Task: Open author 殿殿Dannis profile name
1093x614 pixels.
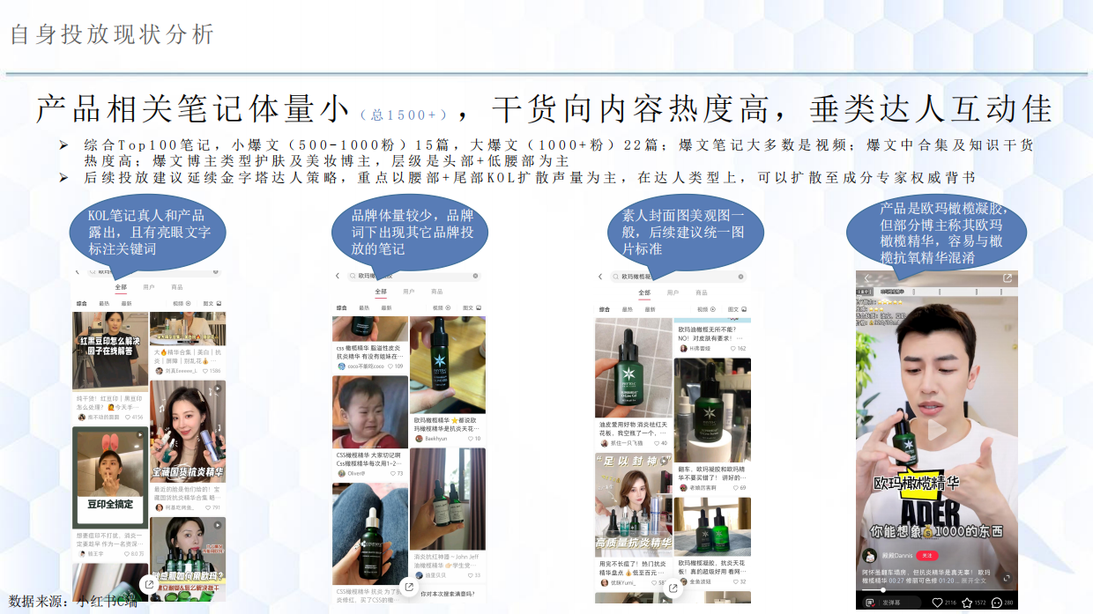Action: coord(896,556)
